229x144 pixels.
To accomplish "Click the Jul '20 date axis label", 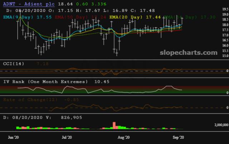I will pos(67,137).
